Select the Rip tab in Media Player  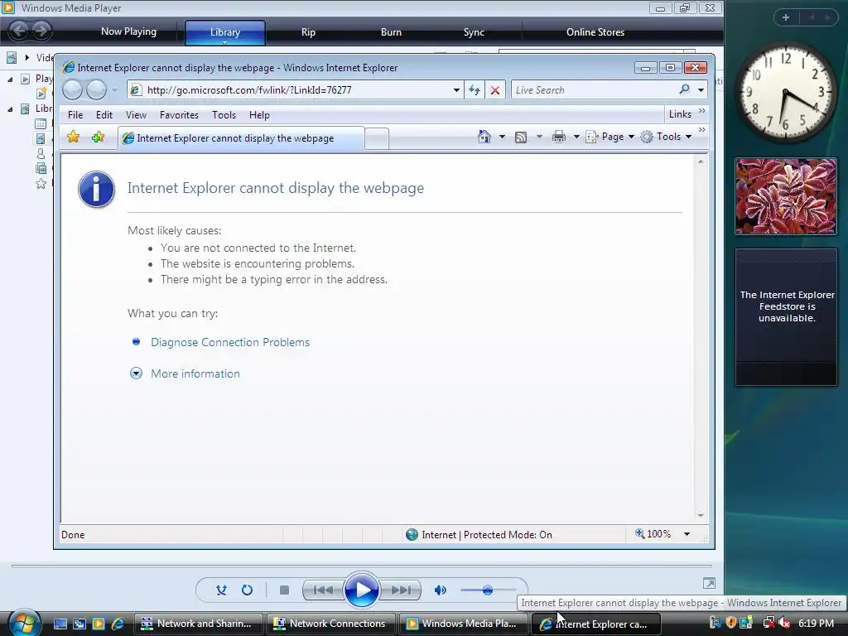(x=308, y=32)
